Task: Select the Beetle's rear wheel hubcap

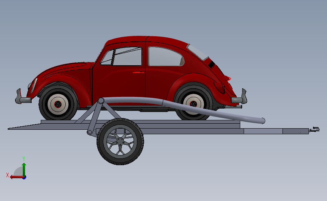Action: click(193, 104)
